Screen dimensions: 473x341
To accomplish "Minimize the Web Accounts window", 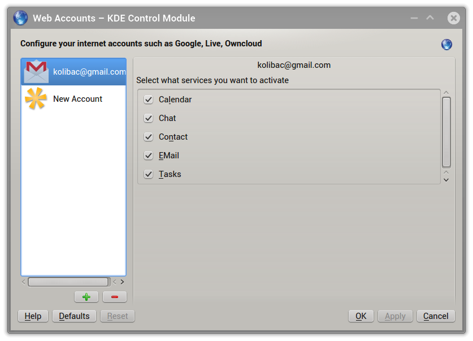I will (x=414, y=18).
